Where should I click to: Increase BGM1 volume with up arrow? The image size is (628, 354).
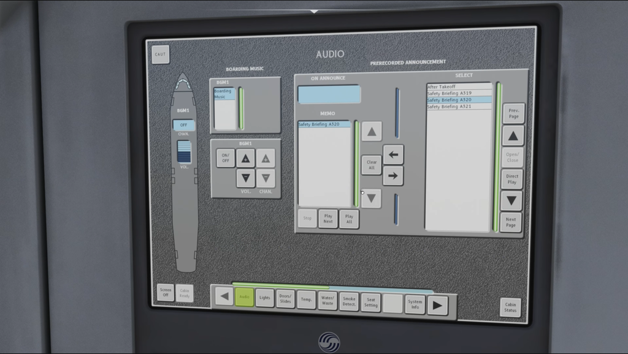pos(245,159)
